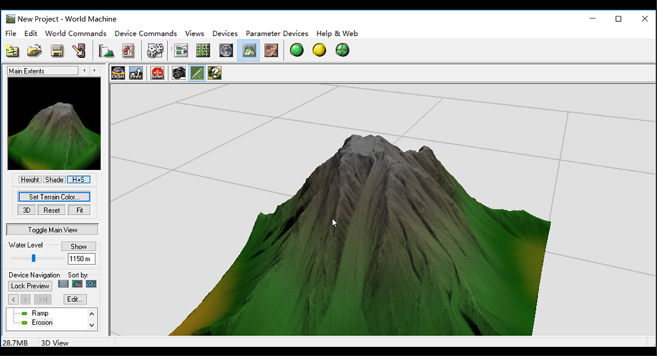Viewport: 657px width, 356px height.
Task: Select H+S preview mode
Action: (x=78, y=179)
